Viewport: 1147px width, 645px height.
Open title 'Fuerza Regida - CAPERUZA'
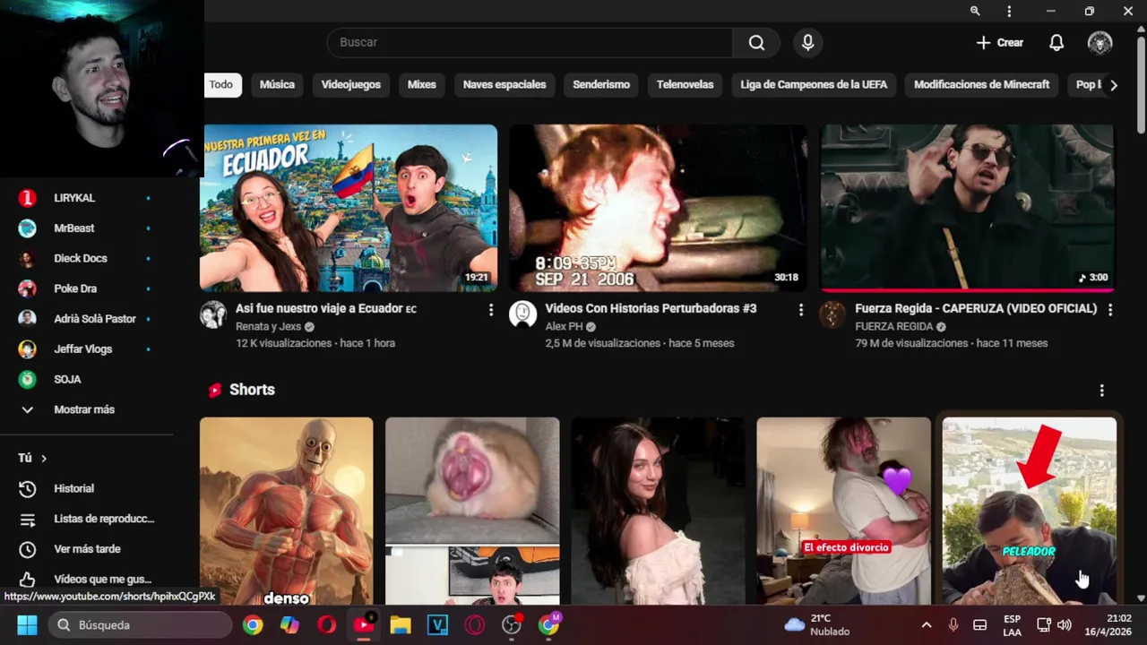[x=976, y=309]
